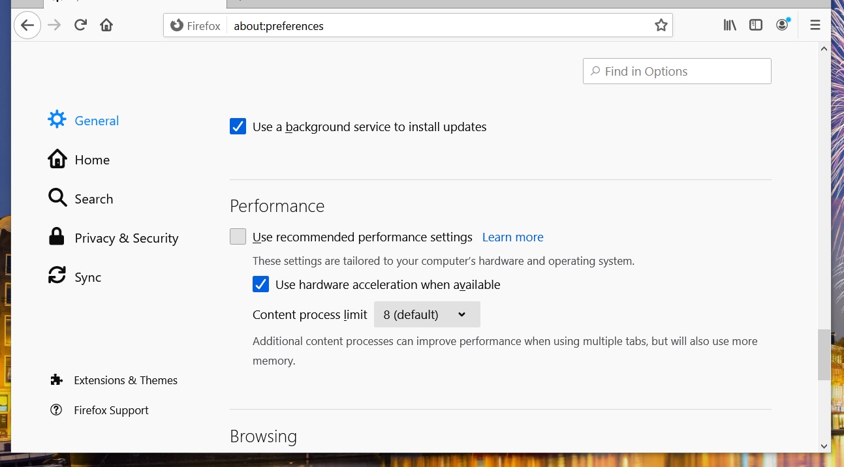Expand the Content process limit dropdown

pos(427,314)
